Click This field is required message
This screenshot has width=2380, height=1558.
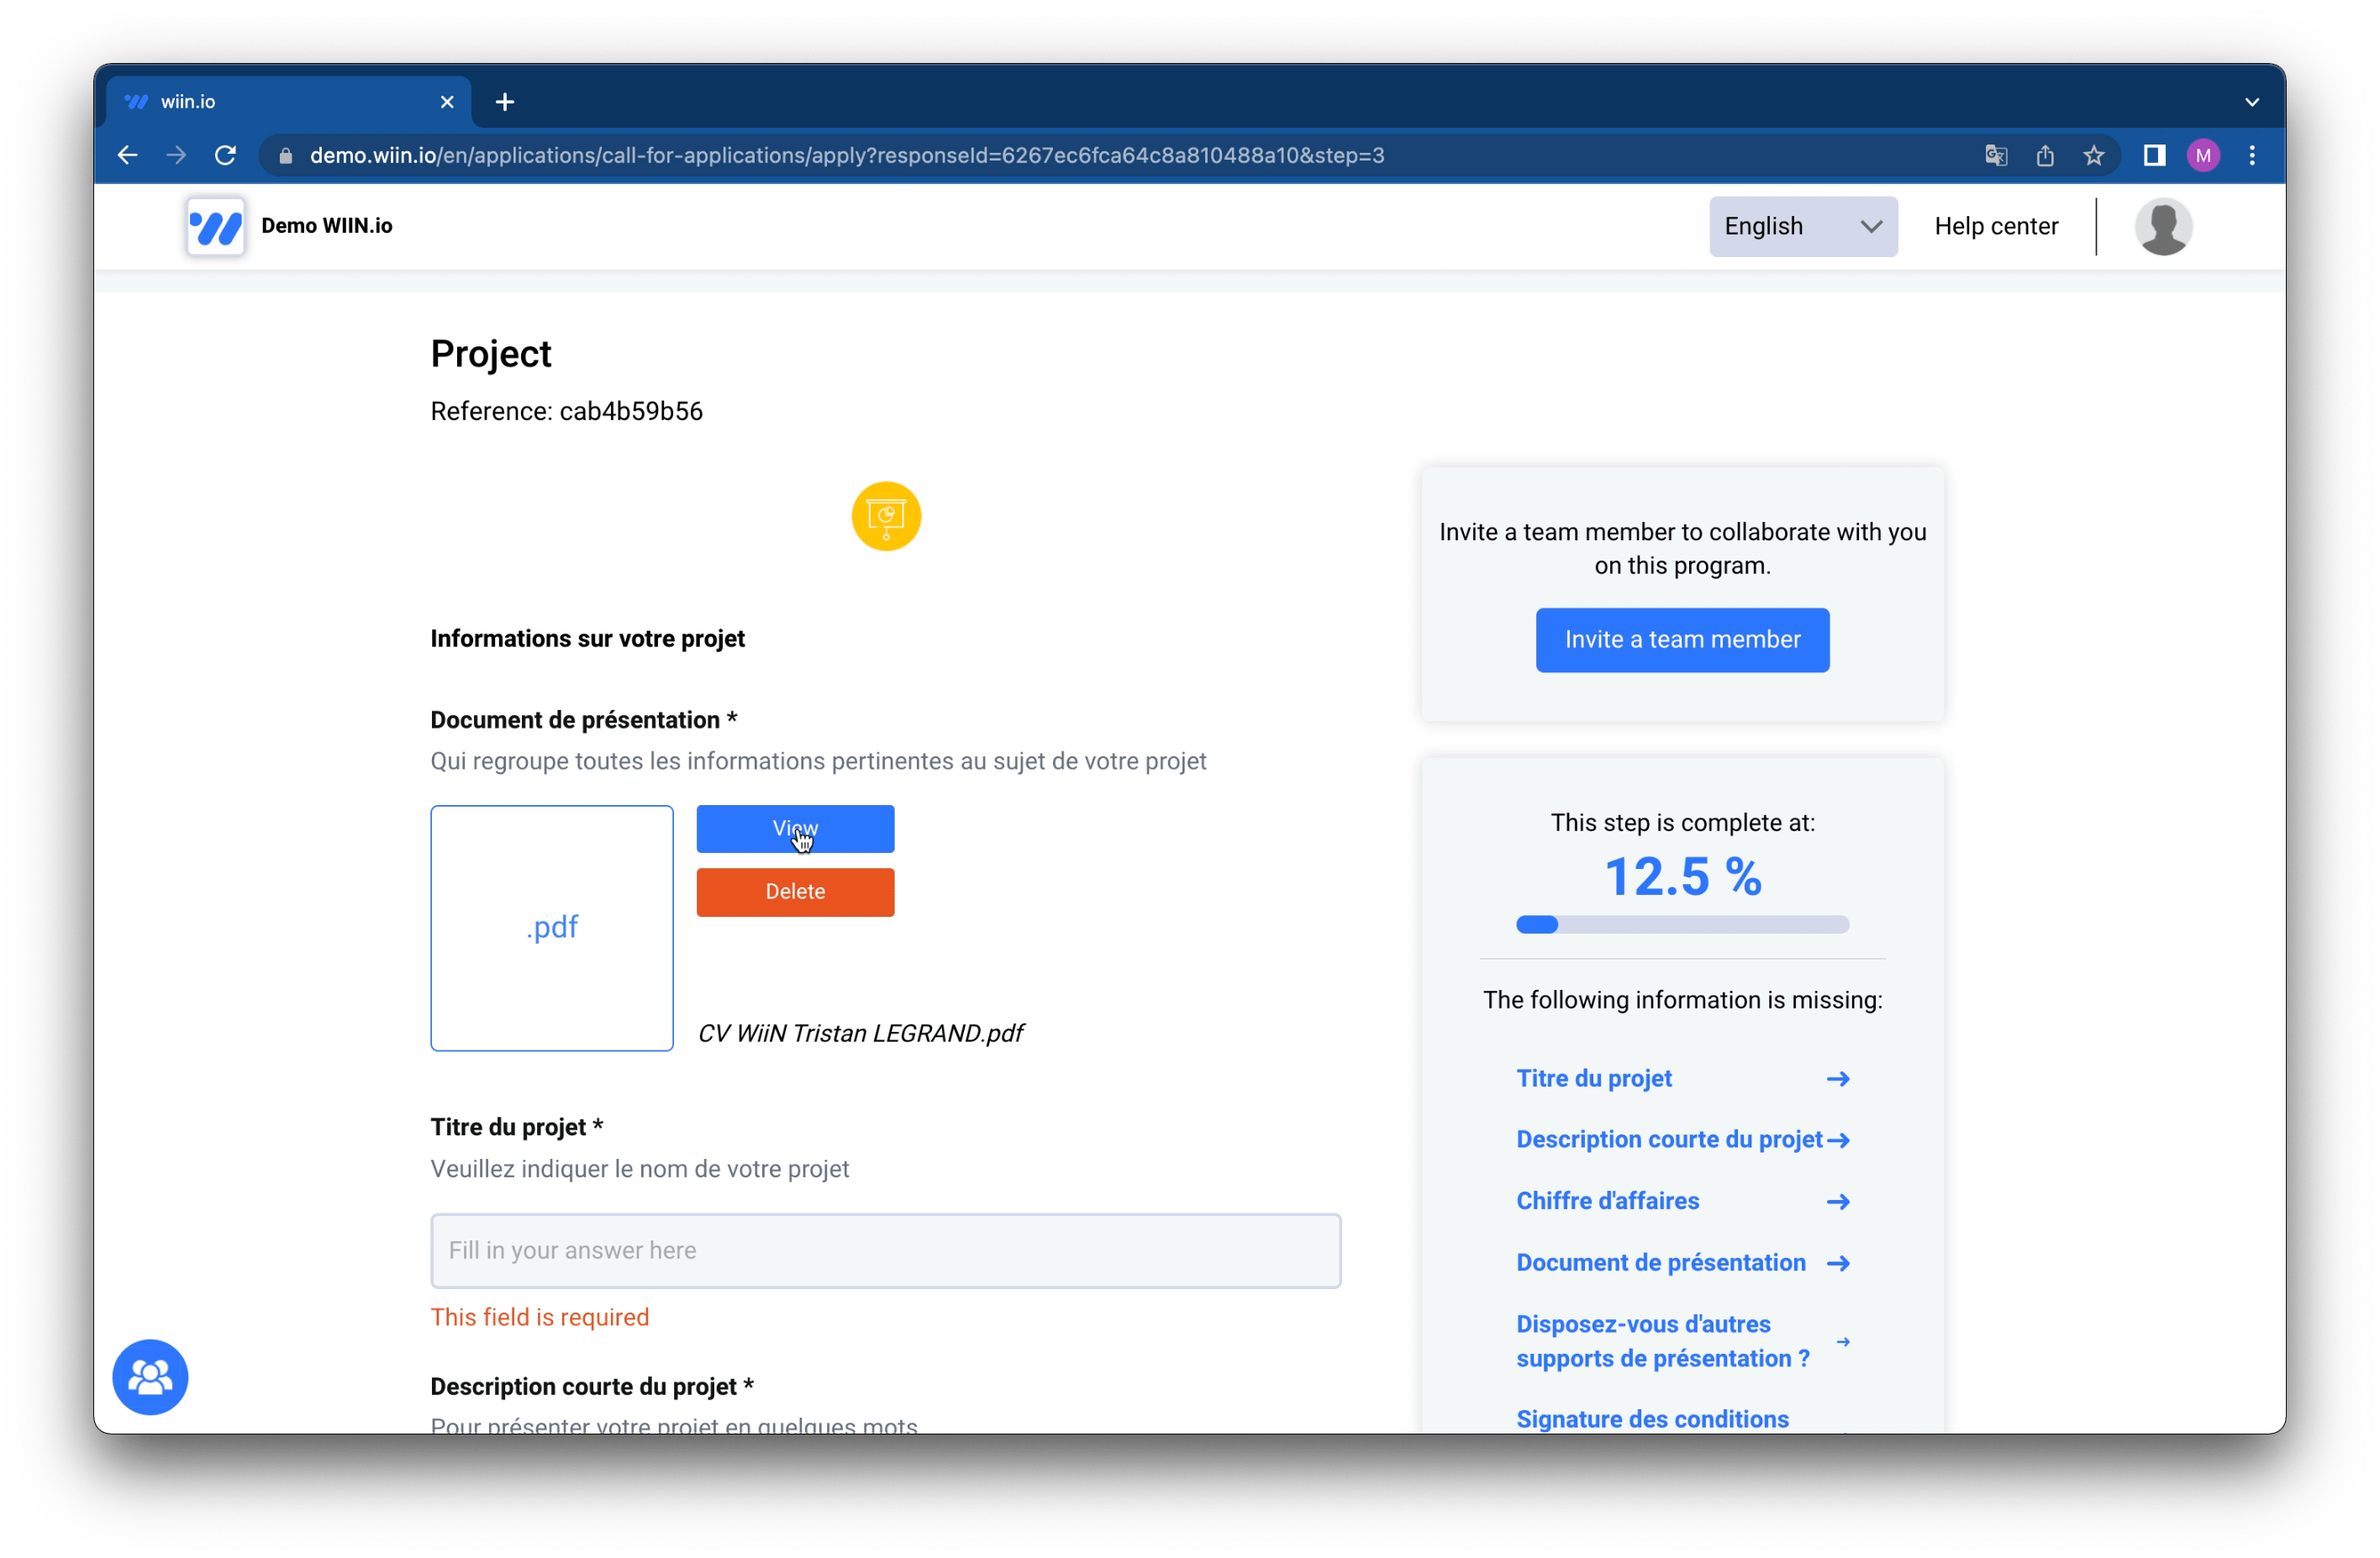click(x=539, y=1316)
